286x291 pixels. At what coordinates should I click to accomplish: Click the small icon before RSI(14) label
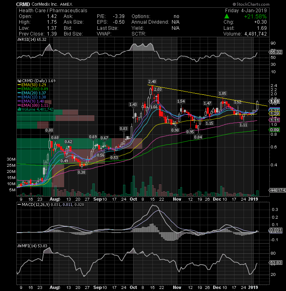19,40
